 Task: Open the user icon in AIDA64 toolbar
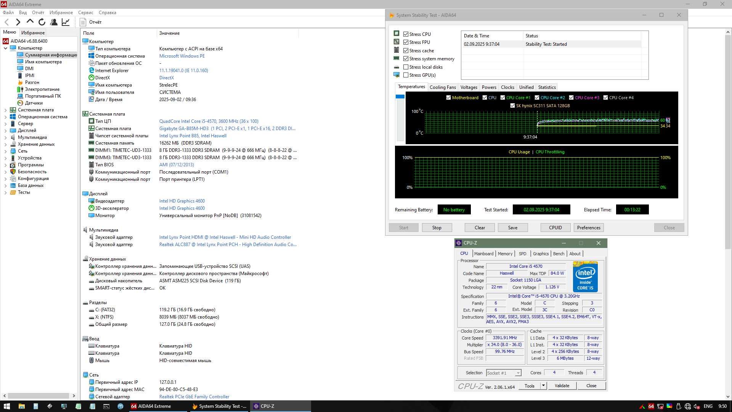(54, 22)
